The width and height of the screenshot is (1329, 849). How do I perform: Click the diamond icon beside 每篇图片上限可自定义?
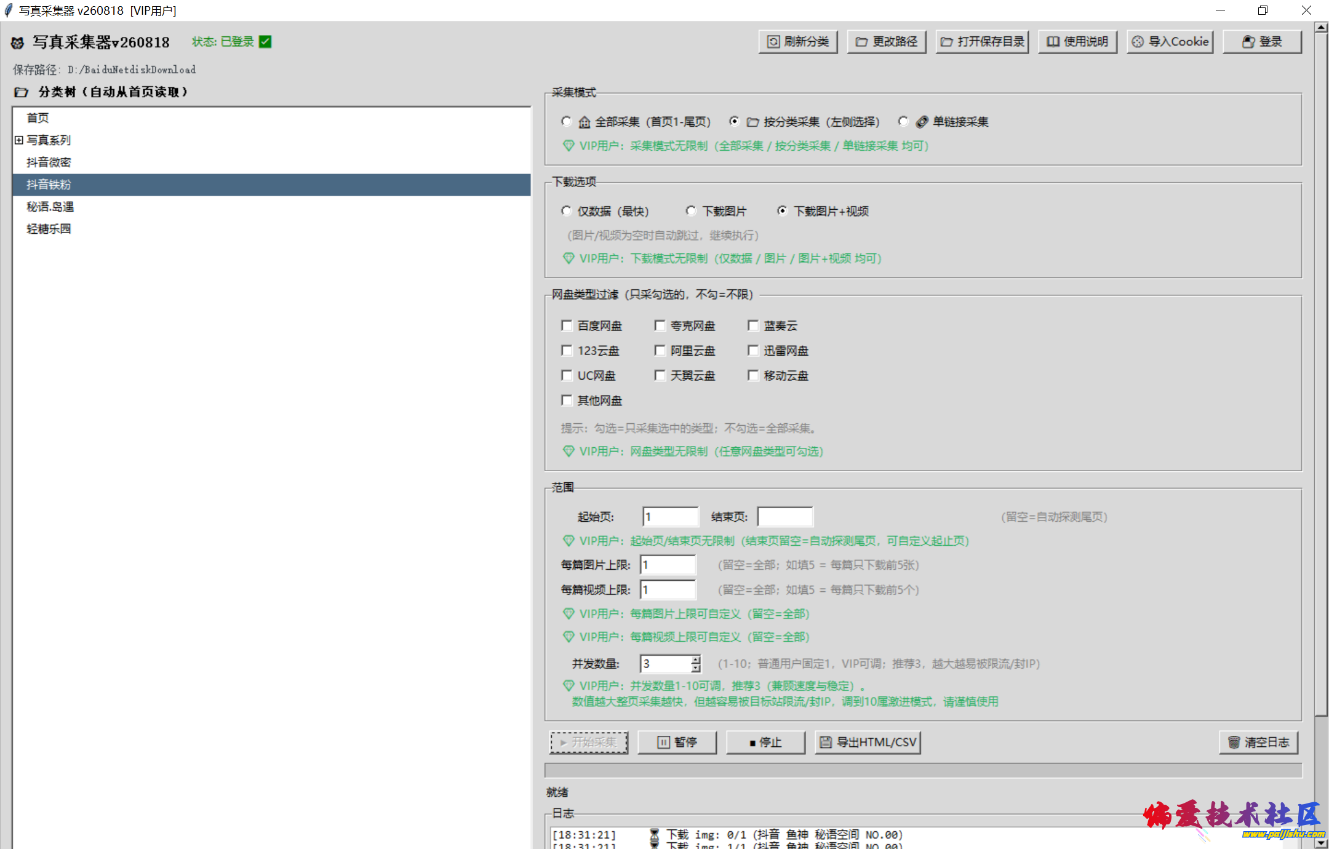[x=569, y=614]
